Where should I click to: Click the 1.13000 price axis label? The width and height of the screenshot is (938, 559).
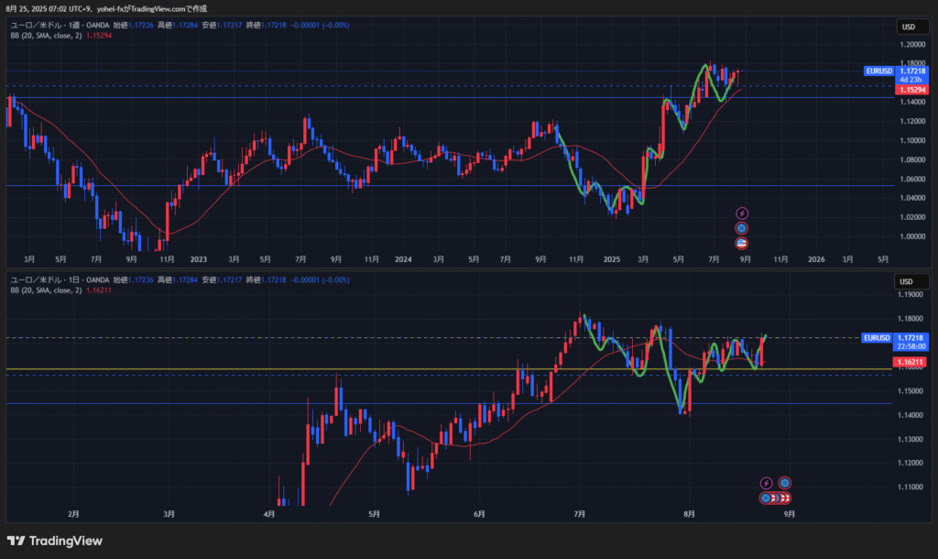(x=910, y=439)
